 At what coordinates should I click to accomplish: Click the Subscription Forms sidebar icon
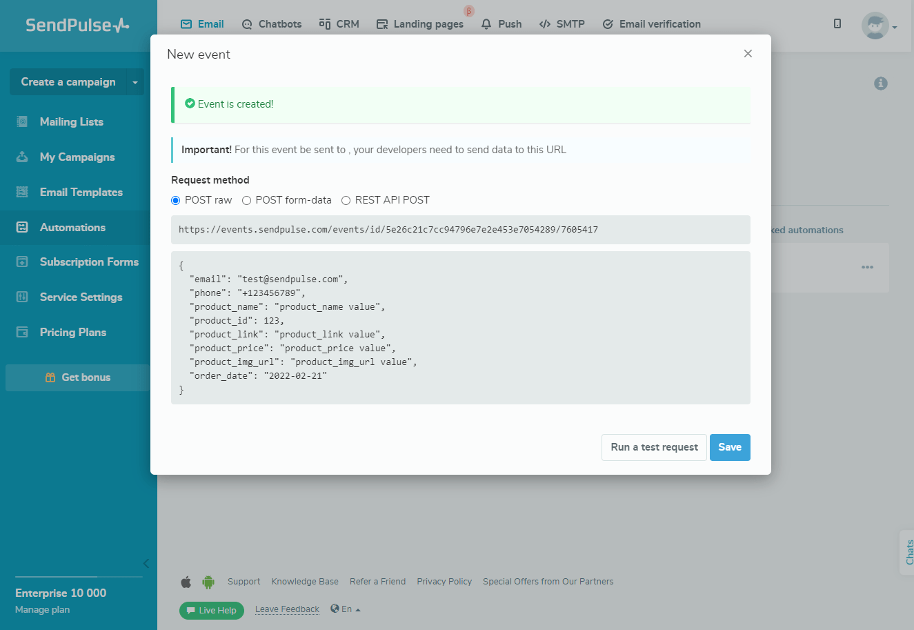point(22,262)
